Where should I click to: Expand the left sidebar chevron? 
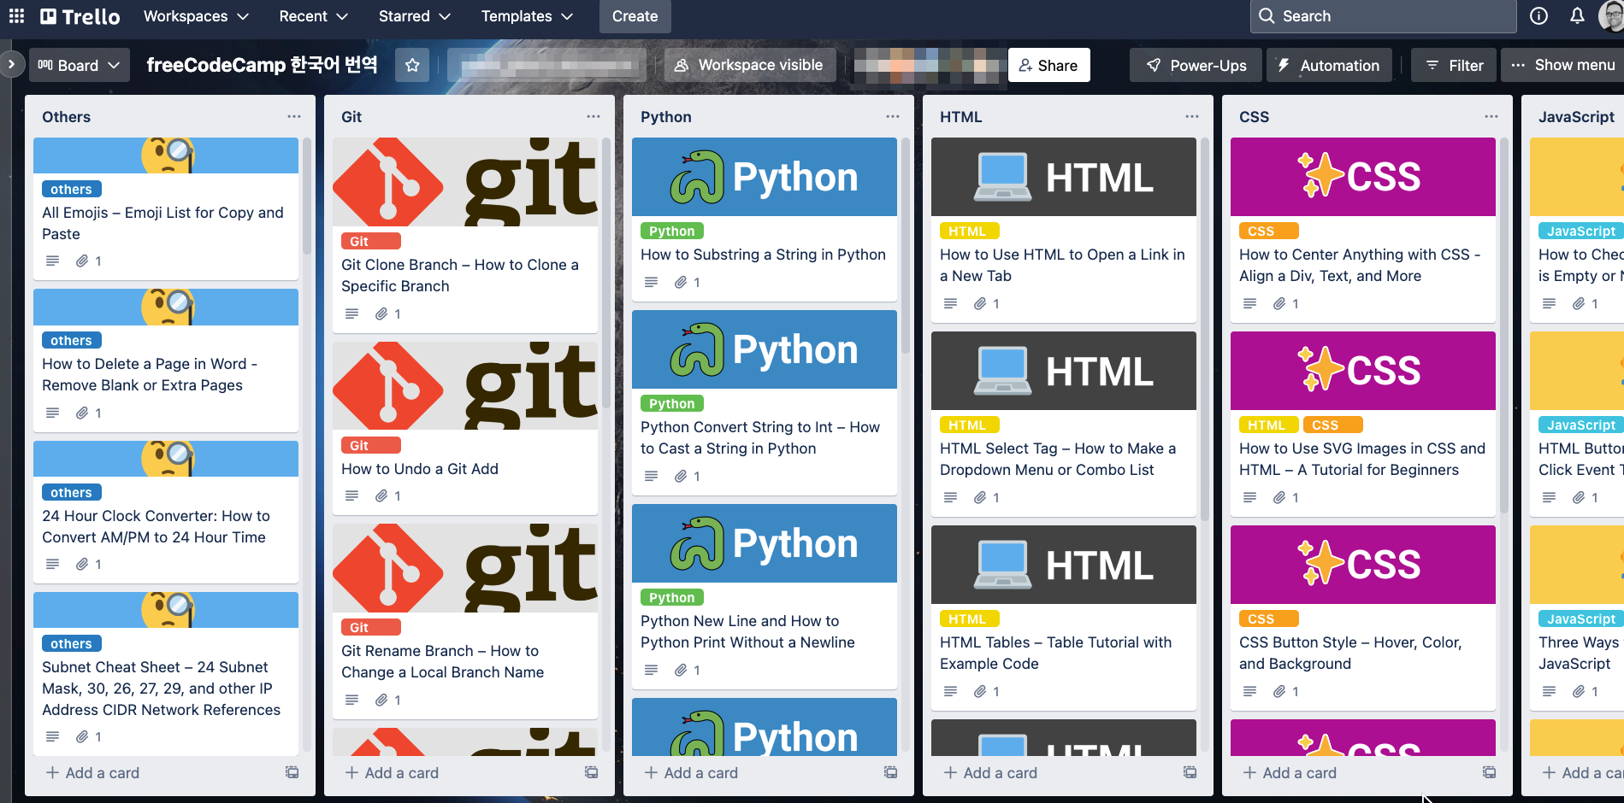point(11,65)
